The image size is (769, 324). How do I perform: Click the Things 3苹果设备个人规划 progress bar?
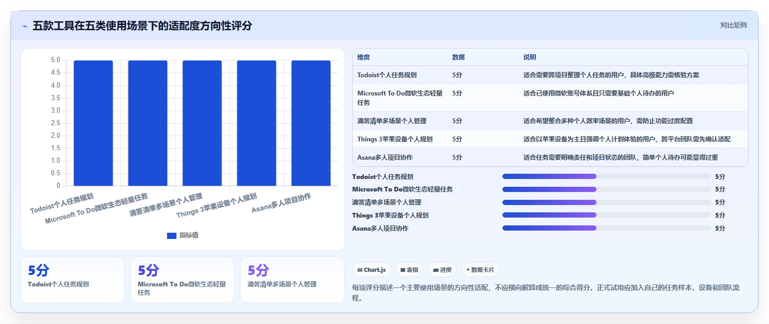coord(606,215)
